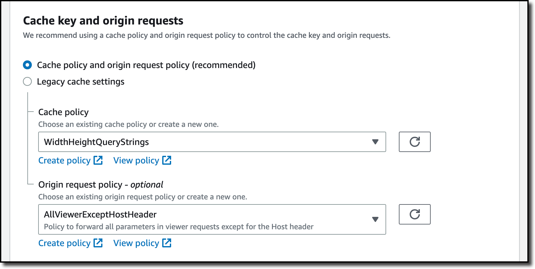Click the 'Legacy cache settings' label text
Viewport: 535px width, 269px height.
pos(80,82)
